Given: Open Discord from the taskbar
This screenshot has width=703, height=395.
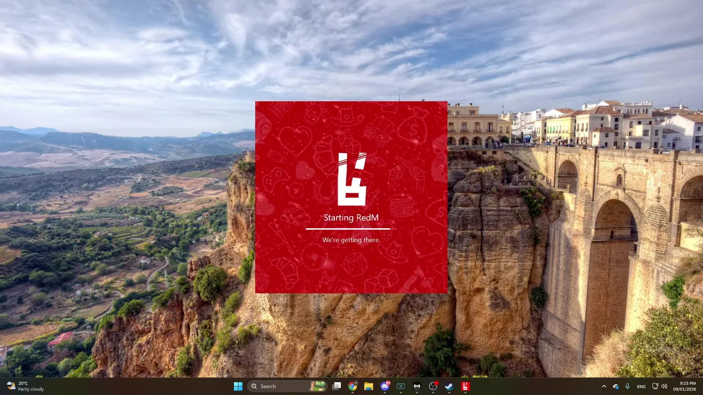Looking at the screenshot, I should point(385,386).
